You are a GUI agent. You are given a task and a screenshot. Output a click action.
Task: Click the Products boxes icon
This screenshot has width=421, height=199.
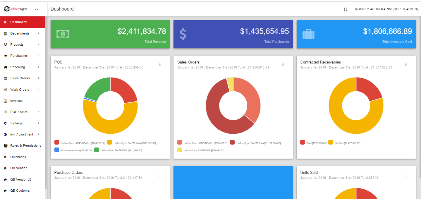tap(5, 45)
